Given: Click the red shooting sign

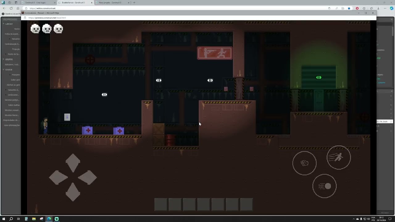Looking at the screenshot, I should tap(215, 53).
